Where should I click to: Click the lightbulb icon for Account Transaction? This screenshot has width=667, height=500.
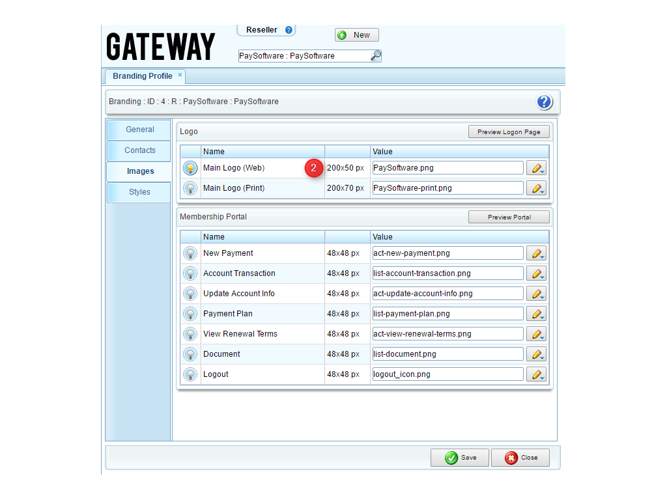[x=190, y=273]
